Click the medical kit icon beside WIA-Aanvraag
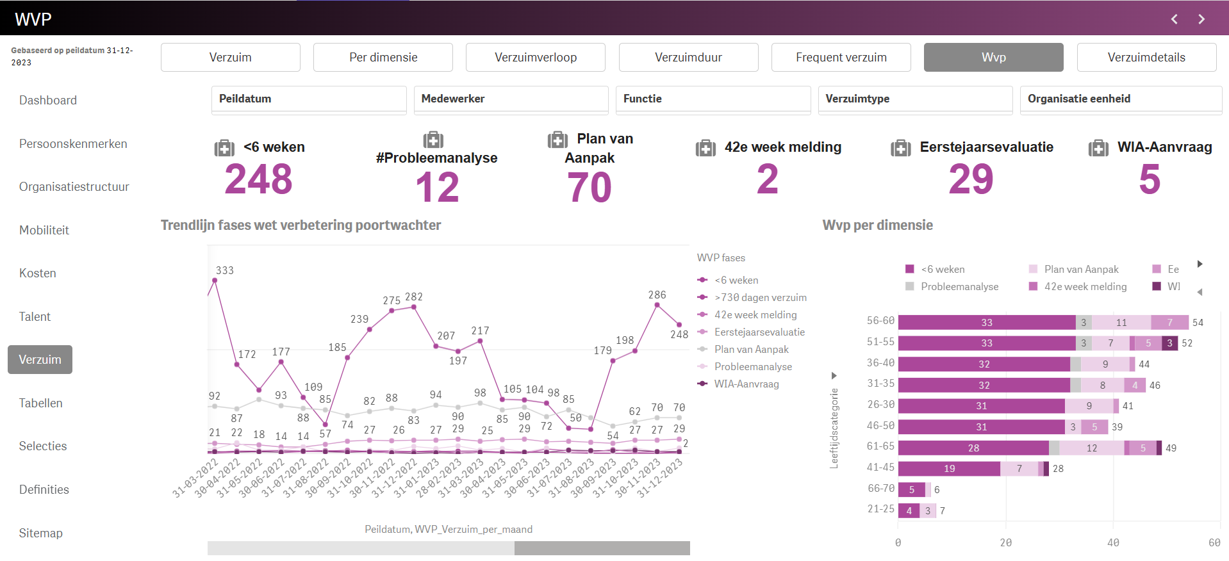Image resolution: width=1229 pixels, height=561 pixels. 1098,149
